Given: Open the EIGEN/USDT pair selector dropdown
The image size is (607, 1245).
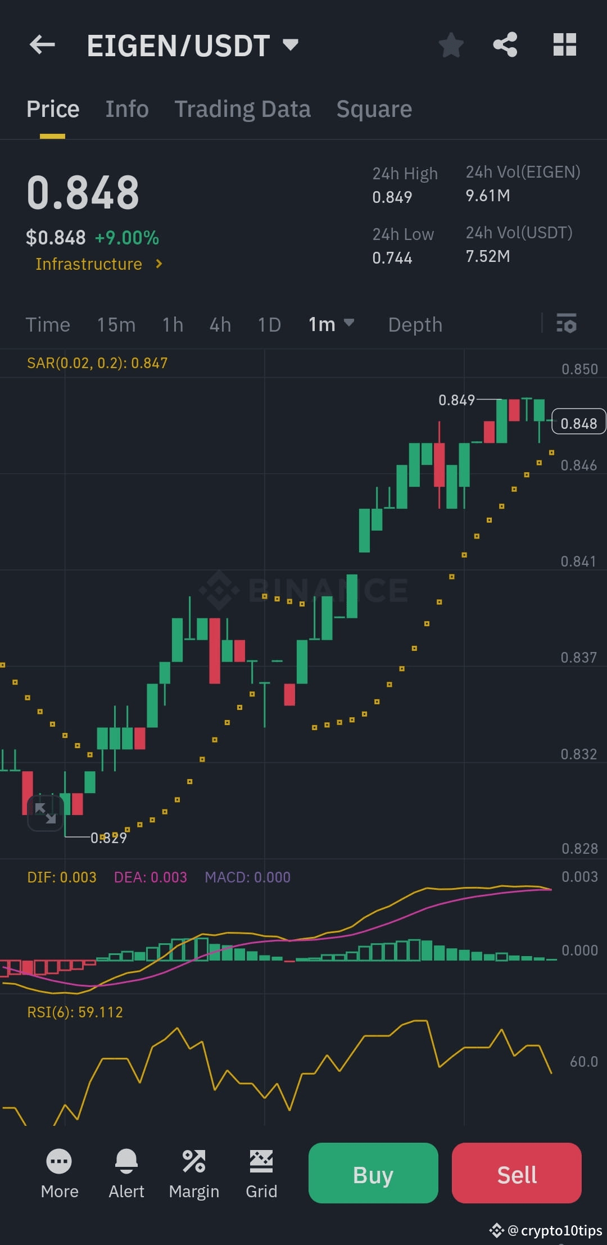Looking at the screenshot, I should click(x=192, y=46).
